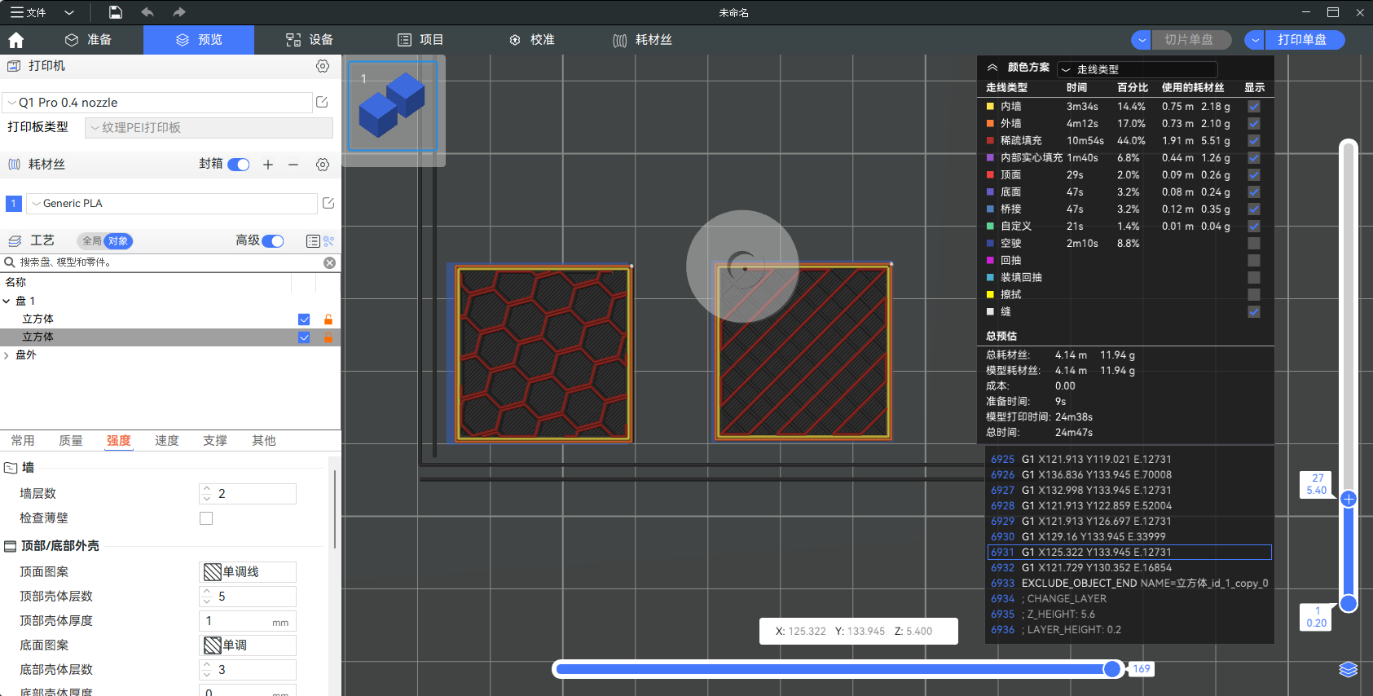Click vertical layer slider upper plus handle
This screenshot has width=1373, height=696.
pos(1349,499)
